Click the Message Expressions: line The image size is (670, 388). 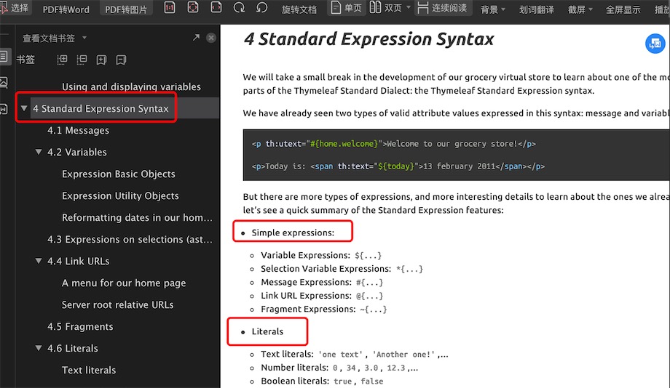point(322,282)
